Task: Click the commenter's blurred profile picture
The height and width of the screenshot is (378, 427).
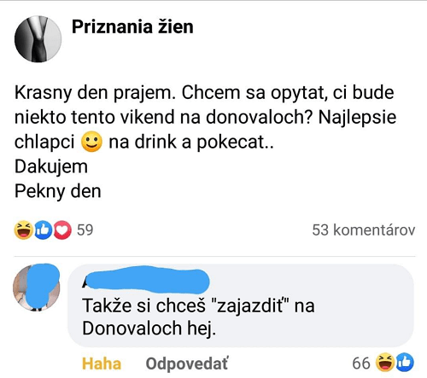Action: tap(37, 288)
